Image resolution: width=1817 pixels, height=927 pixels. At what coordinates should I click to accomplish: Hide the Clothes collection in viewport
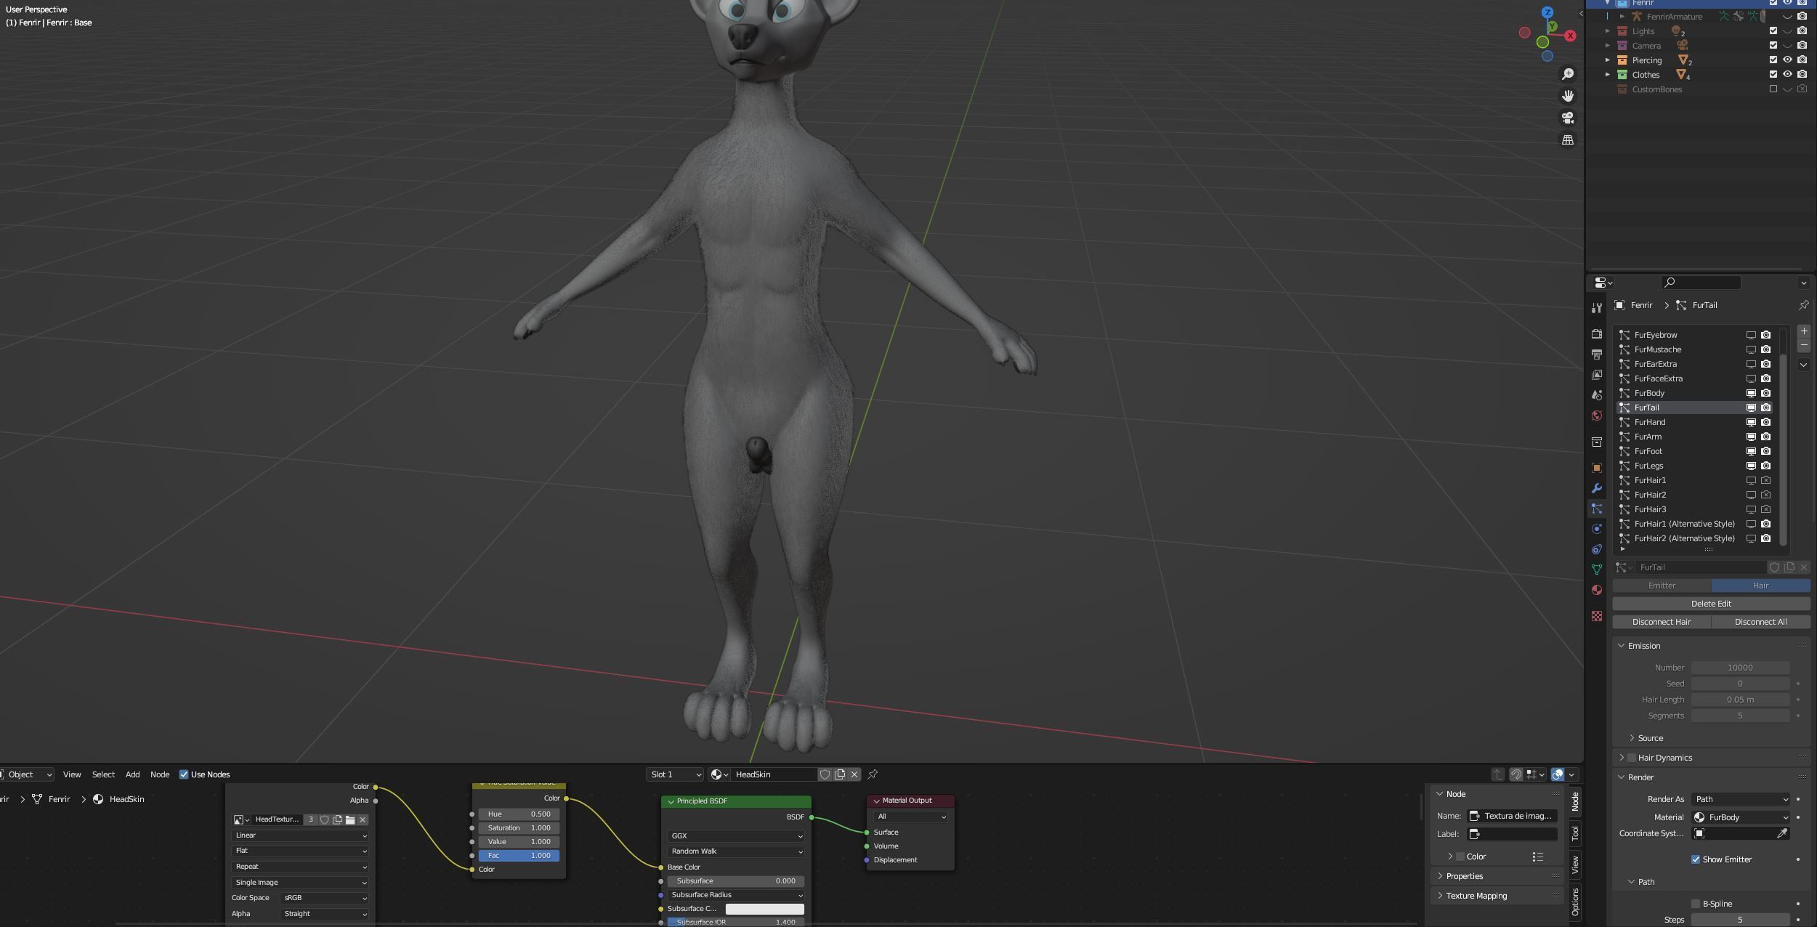pos(1788,75)
